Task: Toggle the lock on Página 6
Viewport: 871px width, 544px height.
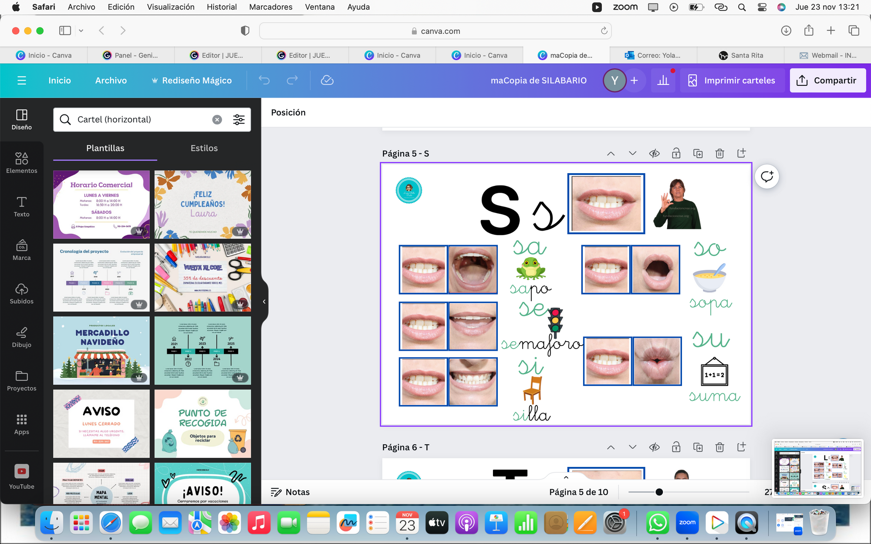Action: (676, 447)
